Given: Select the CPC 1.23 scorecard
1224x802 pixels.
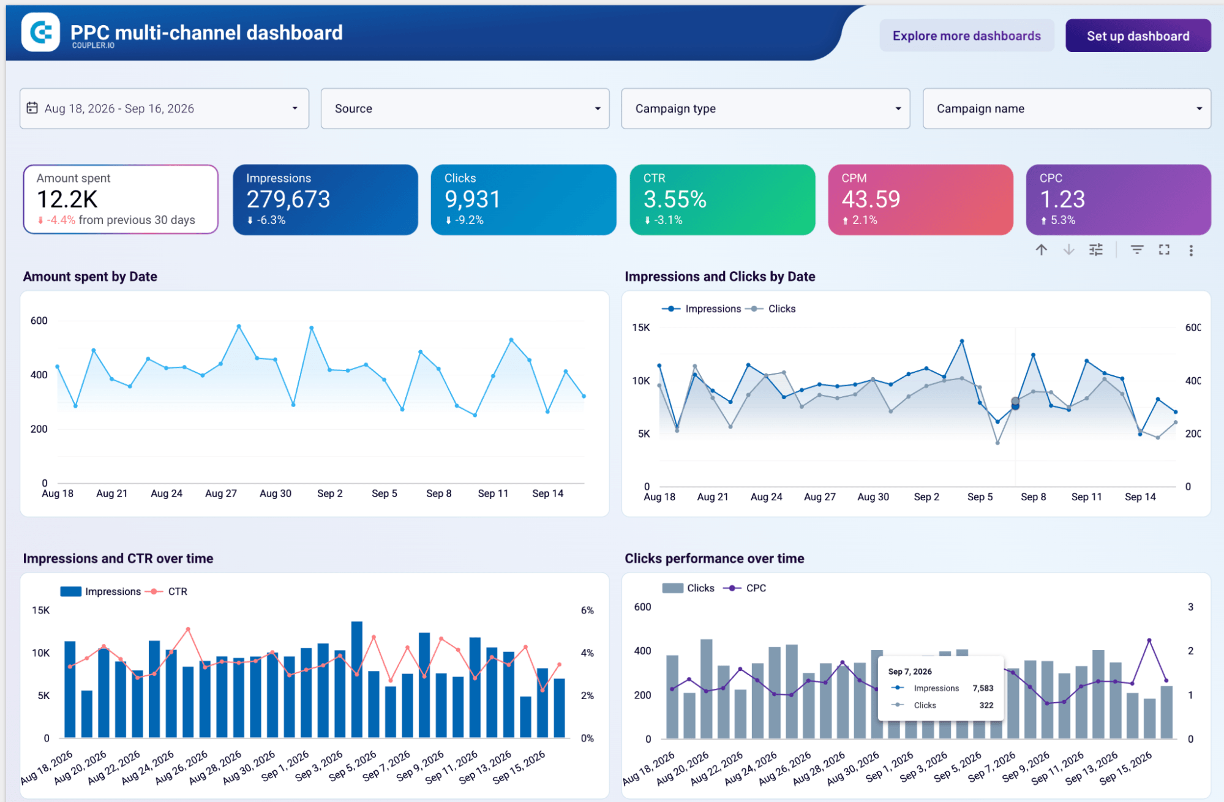Looking at the screenshot, I should point(1119,199).
